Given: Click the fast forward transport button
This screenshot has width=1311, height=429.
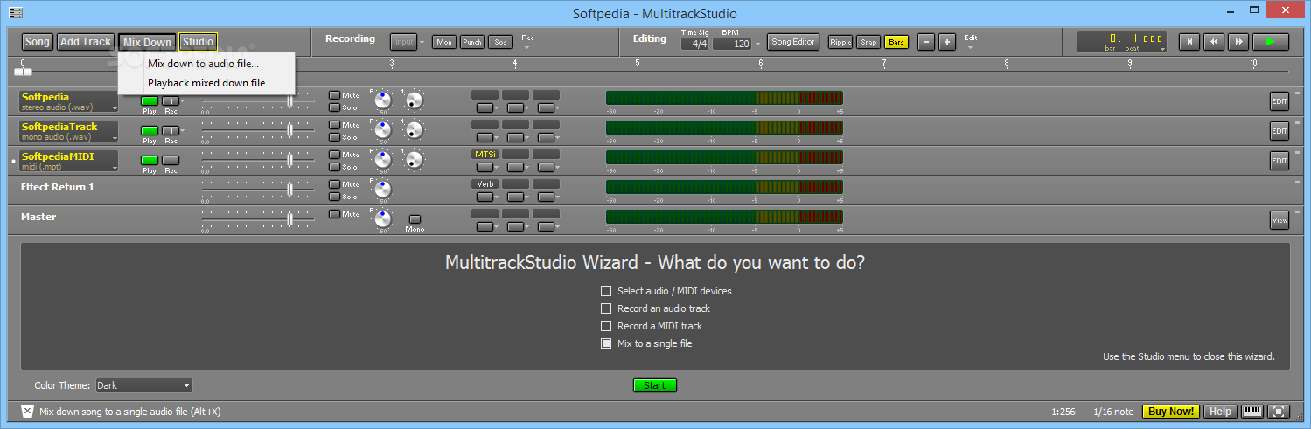Looking at the screenshot, I should coord(1238,42).
